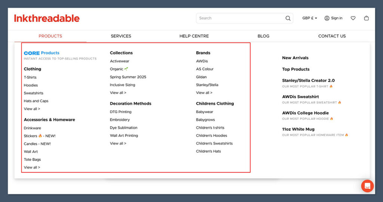Select Children's Sweatshirts
Viewport: 383px width, 202px height.
coord(214,143)
